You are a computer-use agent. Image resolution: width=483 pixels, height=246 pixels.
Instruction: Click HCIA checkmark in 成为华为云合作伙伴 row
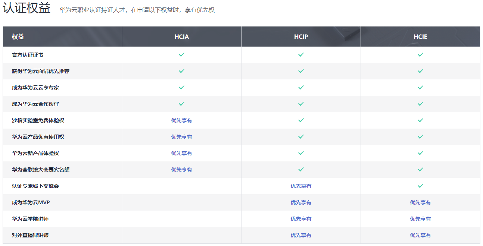pos(181,104)
